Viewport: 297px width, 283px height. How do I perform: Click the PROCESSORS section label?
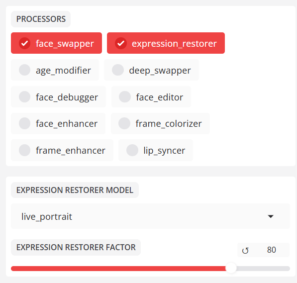coord(41,19)
